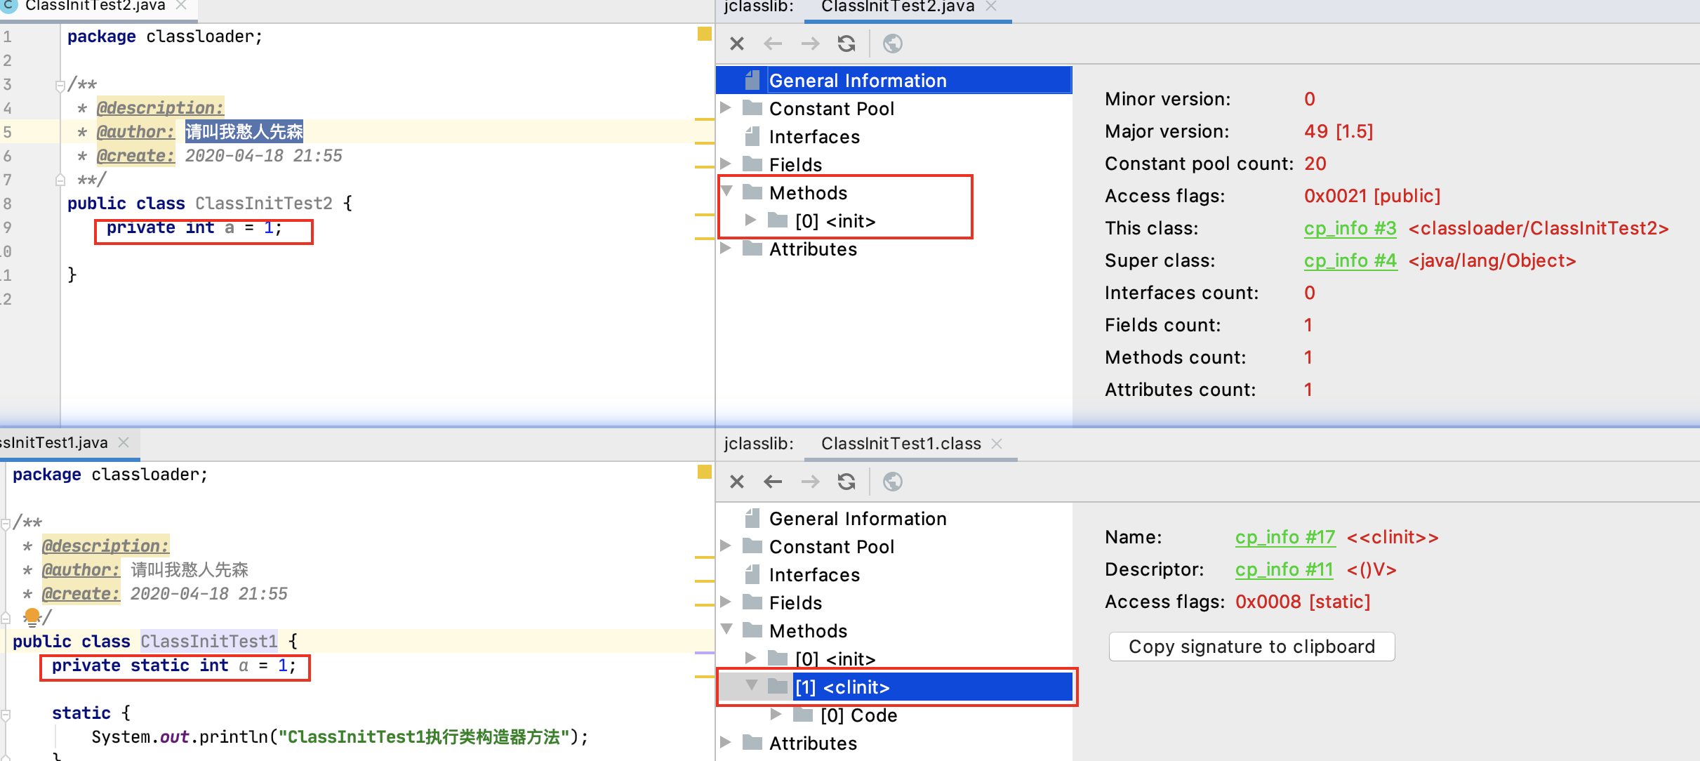Screen dimensions: 1700x761
Task: Open cp_info #17 link next to Name
Action: 1284,537
